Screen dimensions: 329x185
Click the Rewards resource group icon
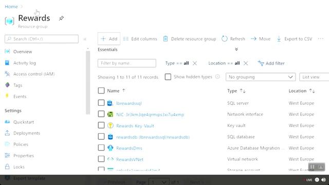point(9,21)
